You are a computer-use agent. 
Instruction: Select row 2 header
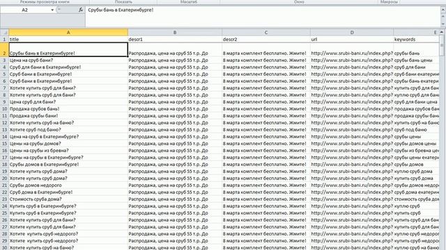click(x=4, y=49)
